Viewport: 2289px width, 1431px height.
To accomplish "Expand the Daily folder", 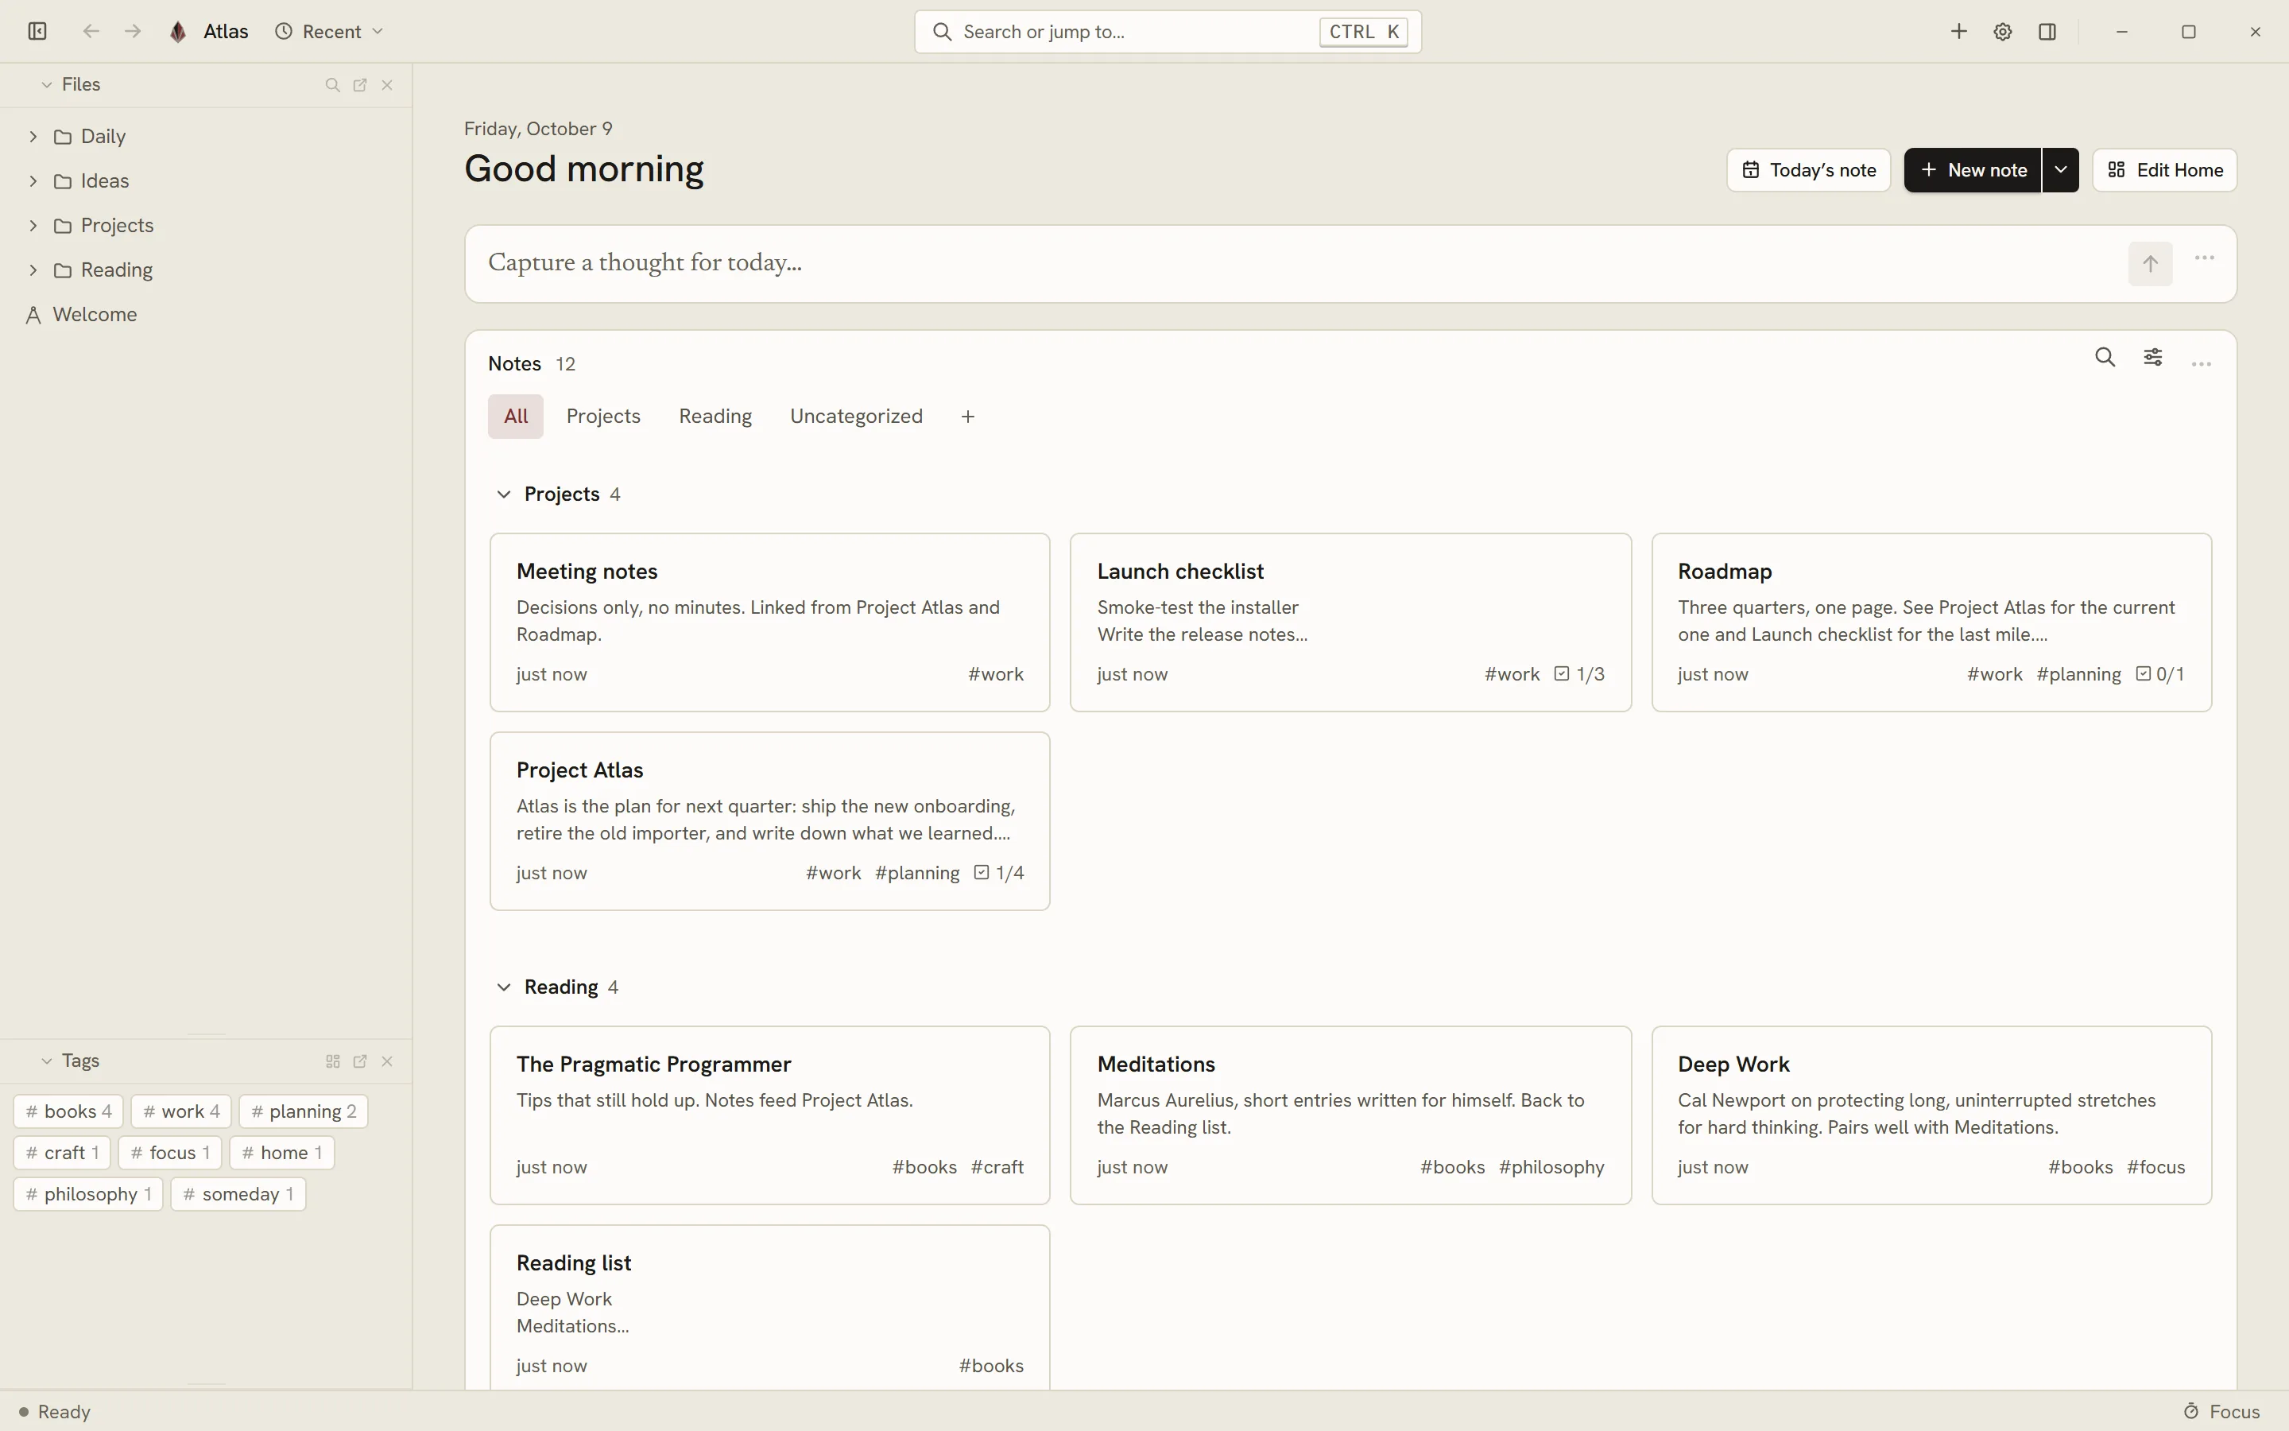I will pos(33,136).
